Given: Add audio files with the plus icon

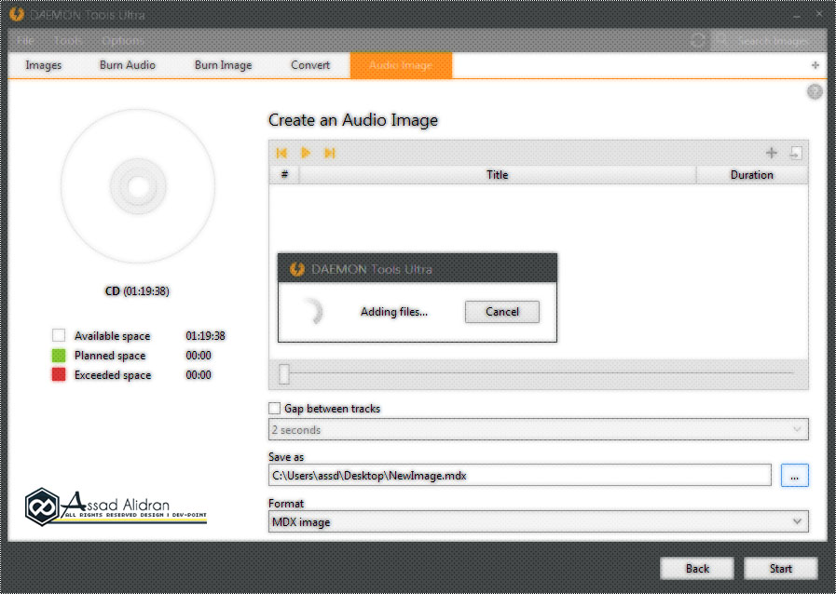Looking at the screenshot, I should point(771,154).
